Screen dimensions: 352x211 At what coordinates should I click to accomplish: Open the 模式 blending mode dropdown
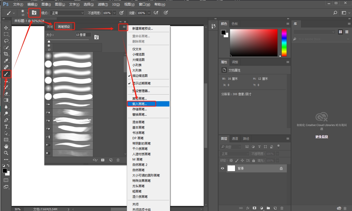(x=67, y=13)
